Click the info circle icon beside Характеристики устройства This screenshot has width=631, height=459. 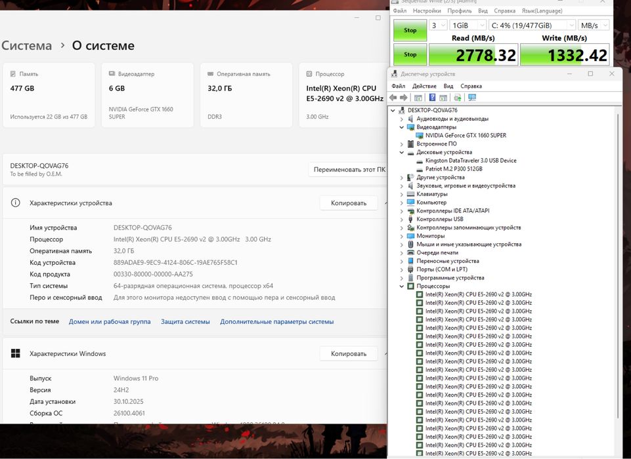coord(15,203)
